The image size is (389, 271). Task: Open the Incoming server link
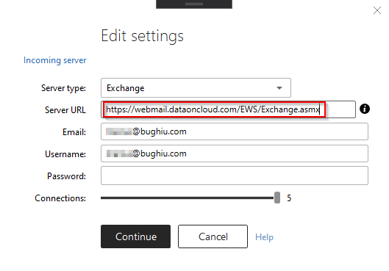[x=55, y=60]
